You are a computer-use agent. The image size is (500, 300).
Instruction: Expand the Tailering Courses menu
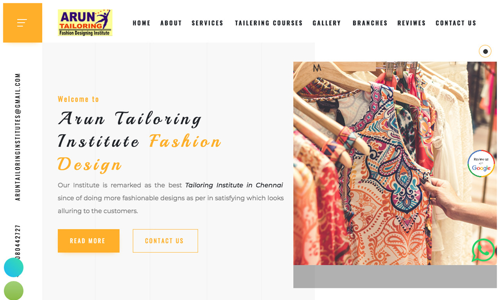pyautogui.click(x=268, y=23)
